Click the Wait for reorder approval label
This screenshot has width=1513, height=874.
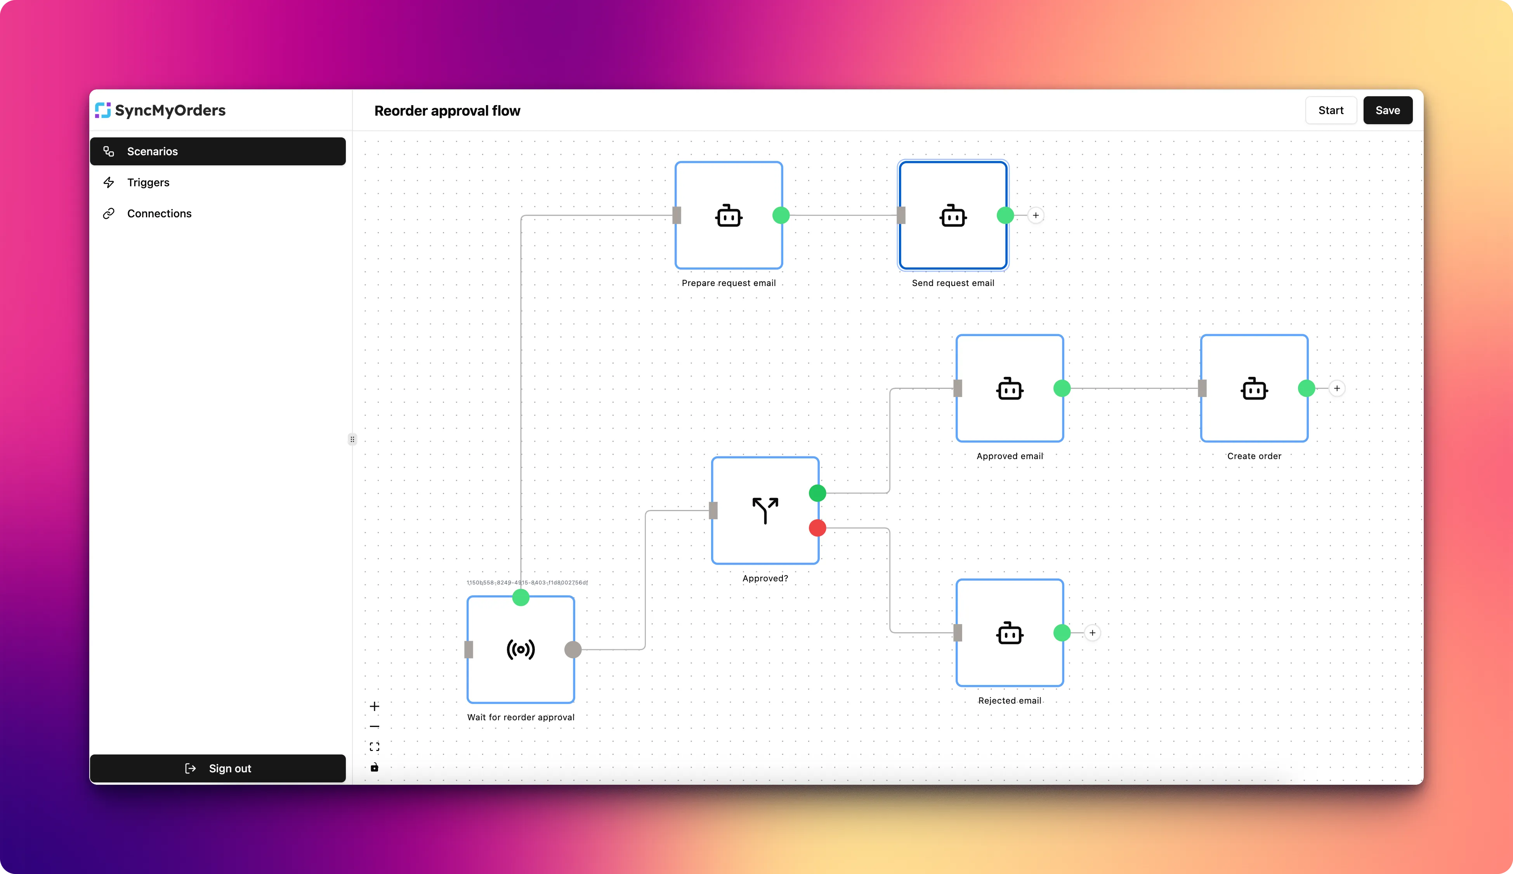(521, 717)
